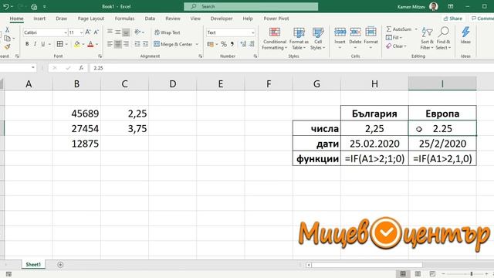The height and width of the screenshot is (278, 494).
Task: Apply Comma Style format
Action: tap(232, 44)
